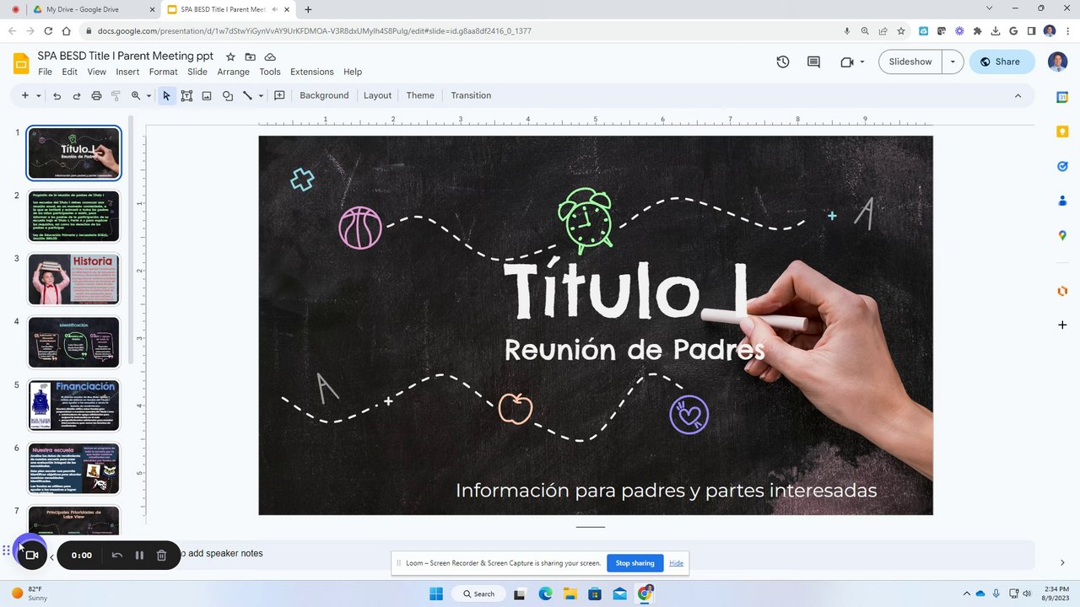Undo the last action in Slides toolbar
This screenshot has width=1080, height=607.
tap(57, 96)
